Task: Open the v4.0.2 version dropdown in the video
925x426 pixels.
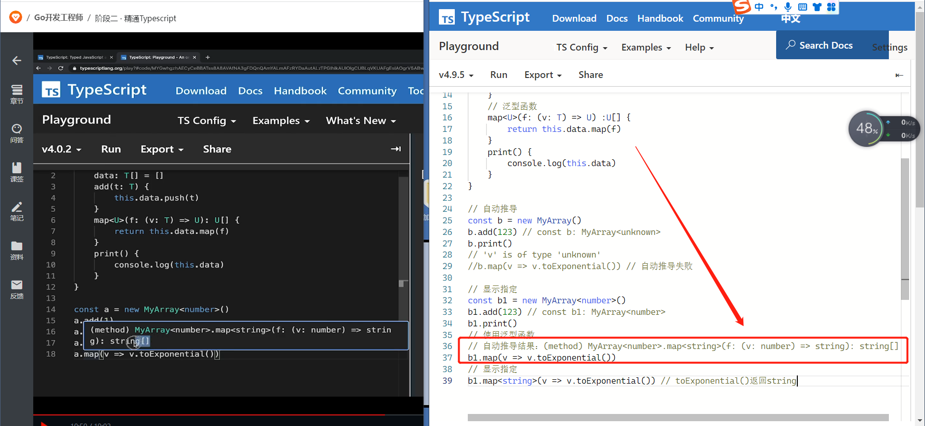Action: (x=61, y=149)
